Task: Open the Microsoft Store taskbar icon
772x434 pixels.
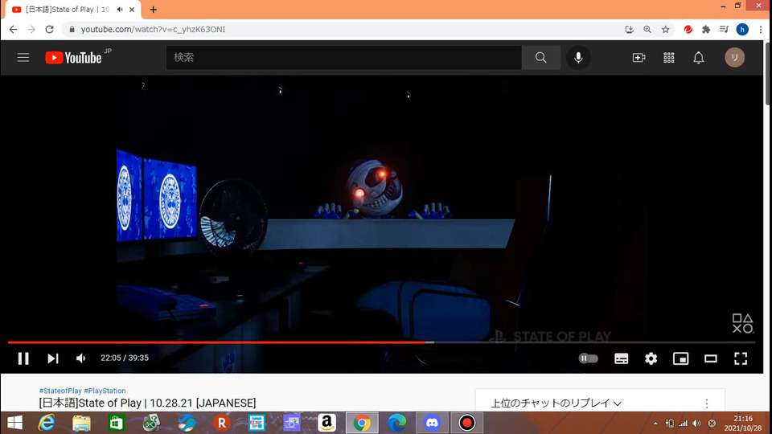Action: (116, 423)
